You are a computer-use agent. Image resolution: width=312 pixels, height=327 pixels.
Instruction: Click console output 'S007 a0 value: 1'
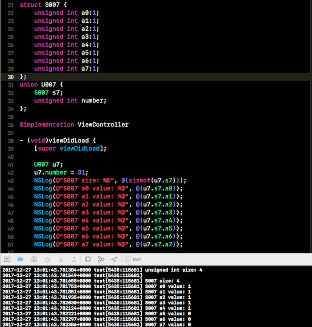168,286
